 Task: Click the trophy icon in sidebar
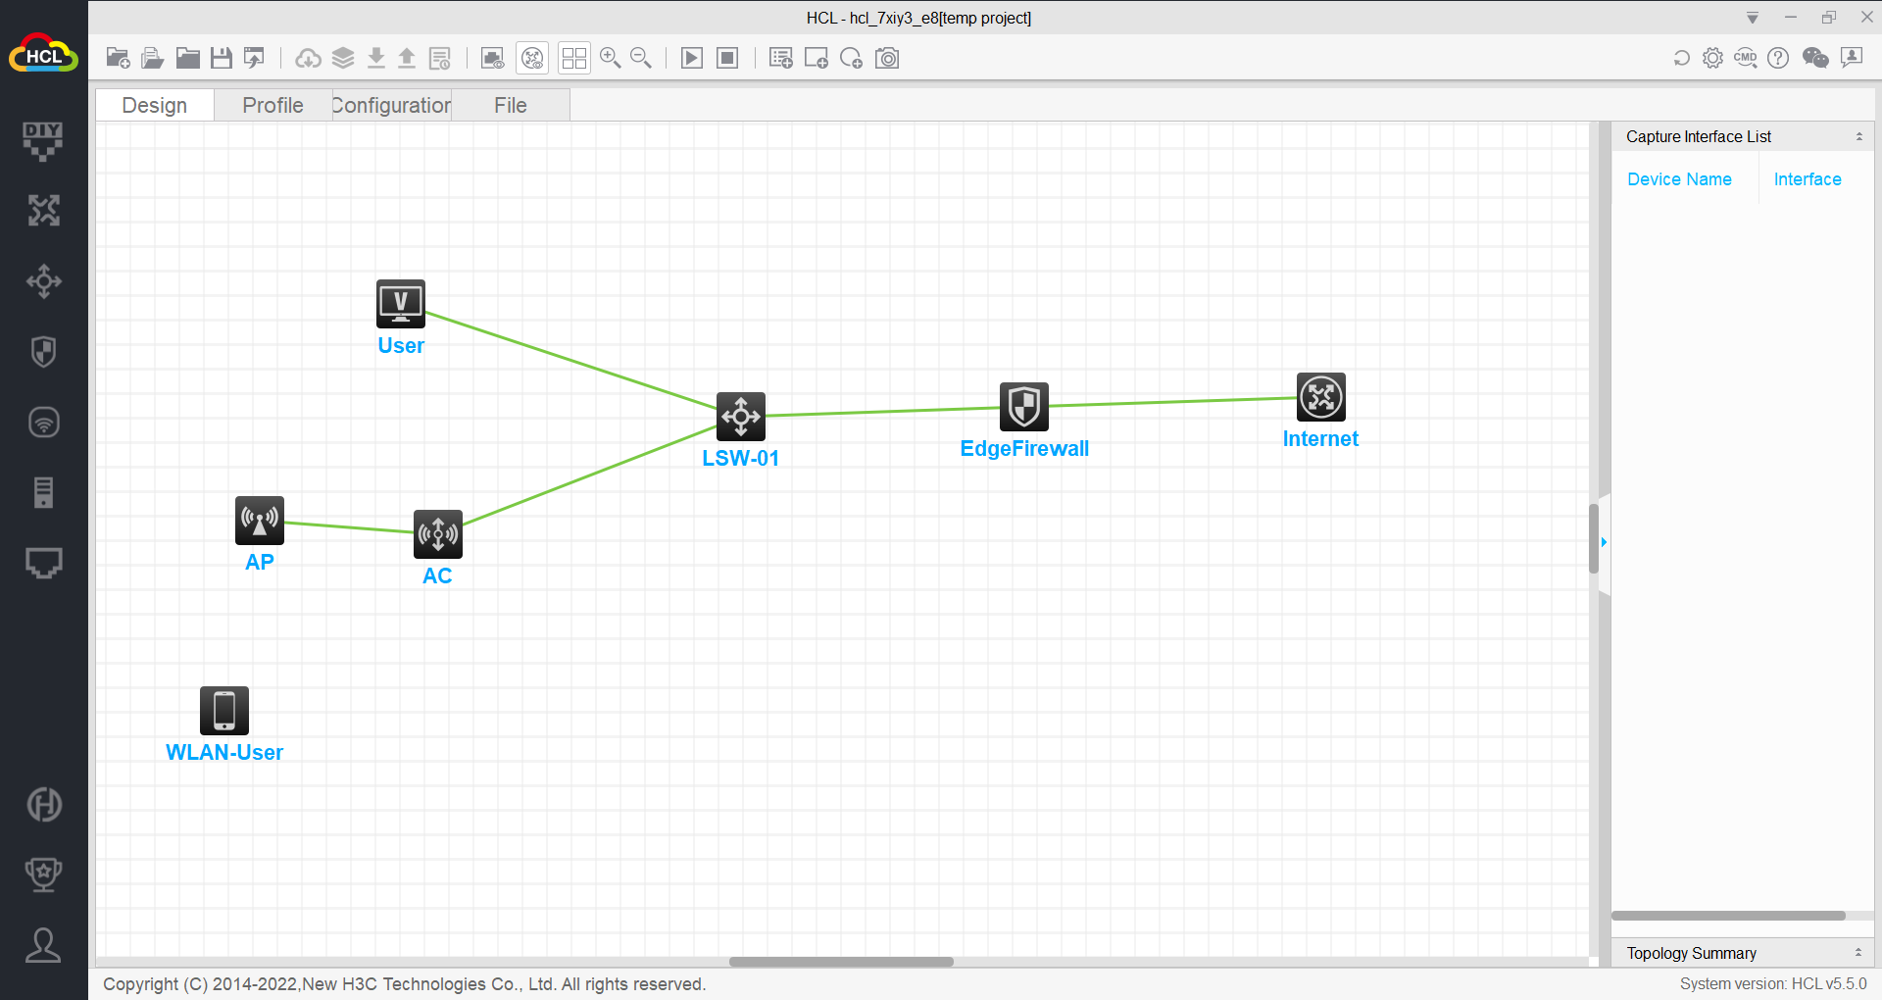tap(43, 875)
